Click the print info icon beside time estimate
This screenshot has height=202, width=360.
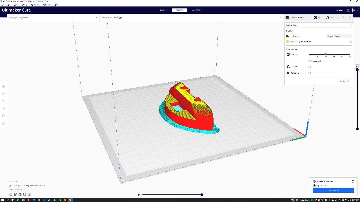[353, 181]
